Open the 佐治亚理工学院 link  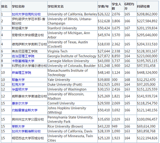(23, 56)
